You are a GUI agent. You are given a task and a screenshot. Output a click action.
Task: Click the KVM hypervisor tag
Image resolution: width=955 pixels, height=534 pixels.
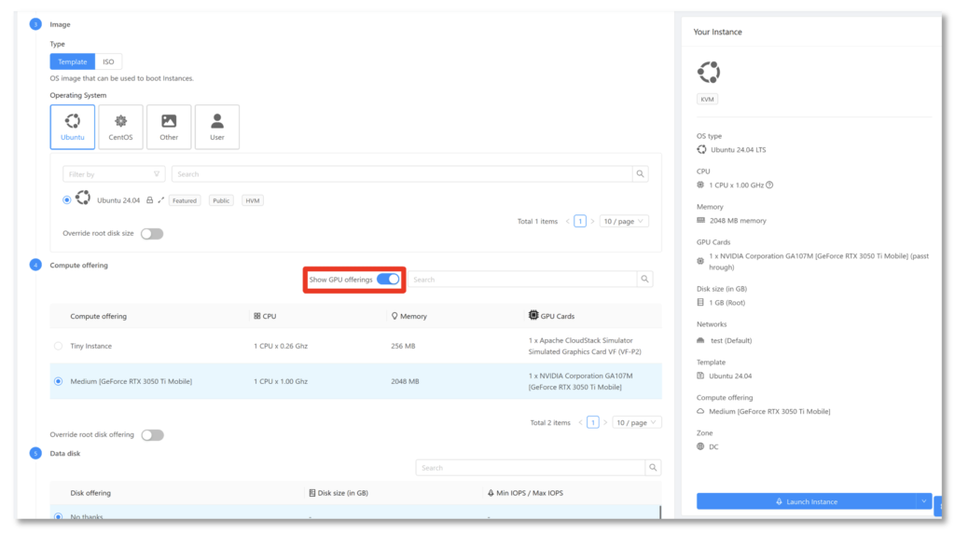(x=707, y=99)
